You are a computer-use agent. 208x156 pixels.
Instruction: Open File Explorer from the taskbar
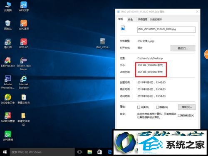click(x=90, y=152)
